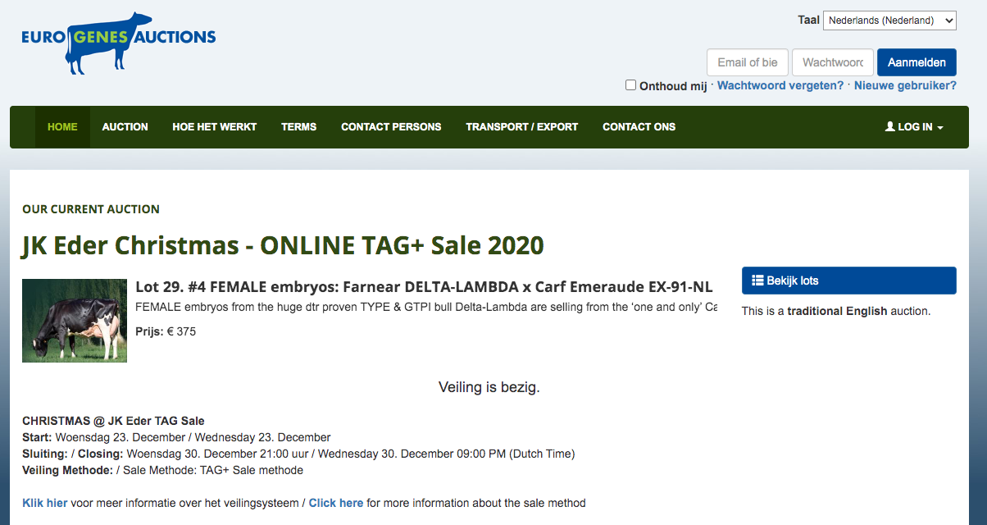Go to the HOME menu item
The width and height of the screenshot is (987, 525).
pyautogui.click(x=62, y=127)
